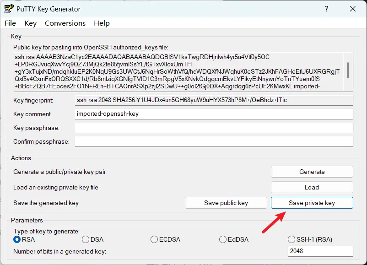Select the RSA key type
The height and width of the screenshot is (265, 367).
click(17, 239)
